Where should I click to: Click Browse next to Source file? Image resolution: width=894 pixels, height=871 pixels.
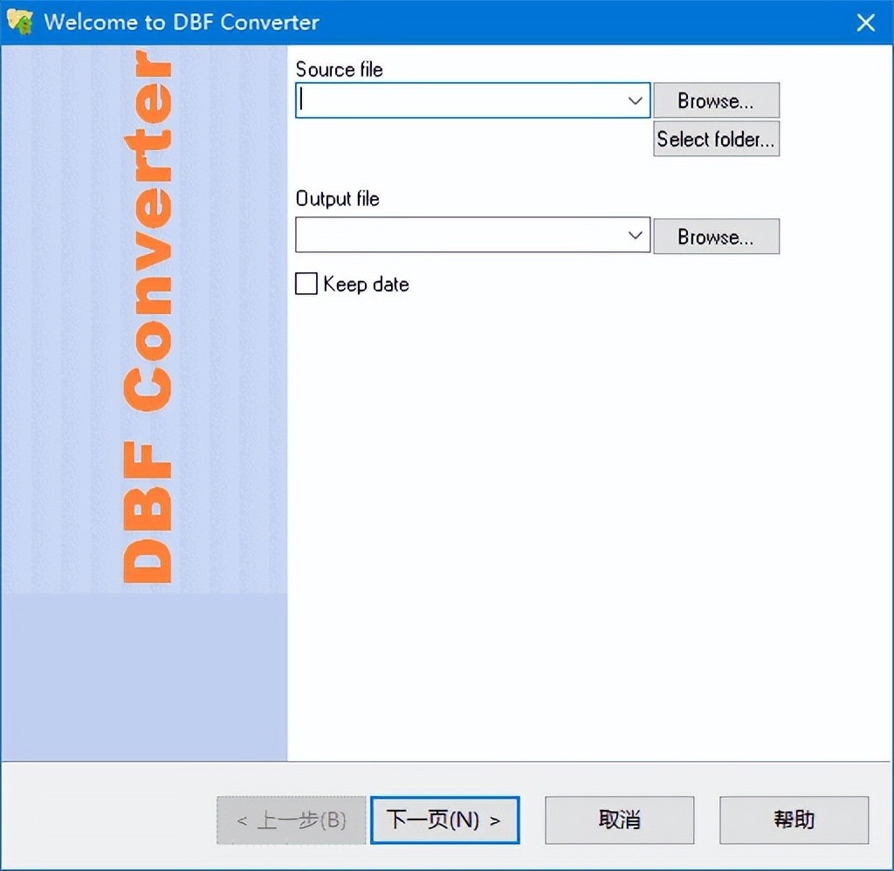[x=716, y=100]
